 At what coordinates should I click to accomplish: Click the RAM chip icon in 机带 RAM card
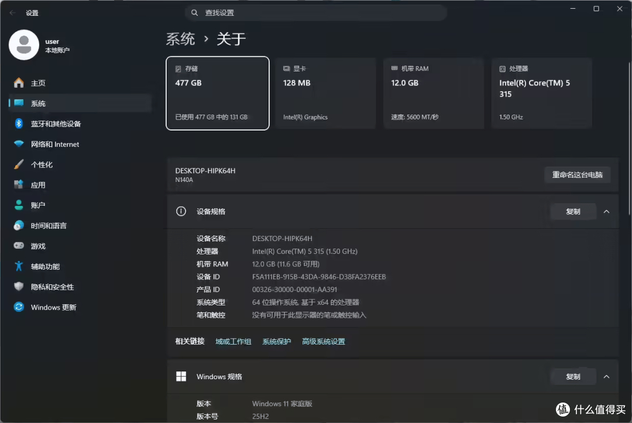click(394, 68)
